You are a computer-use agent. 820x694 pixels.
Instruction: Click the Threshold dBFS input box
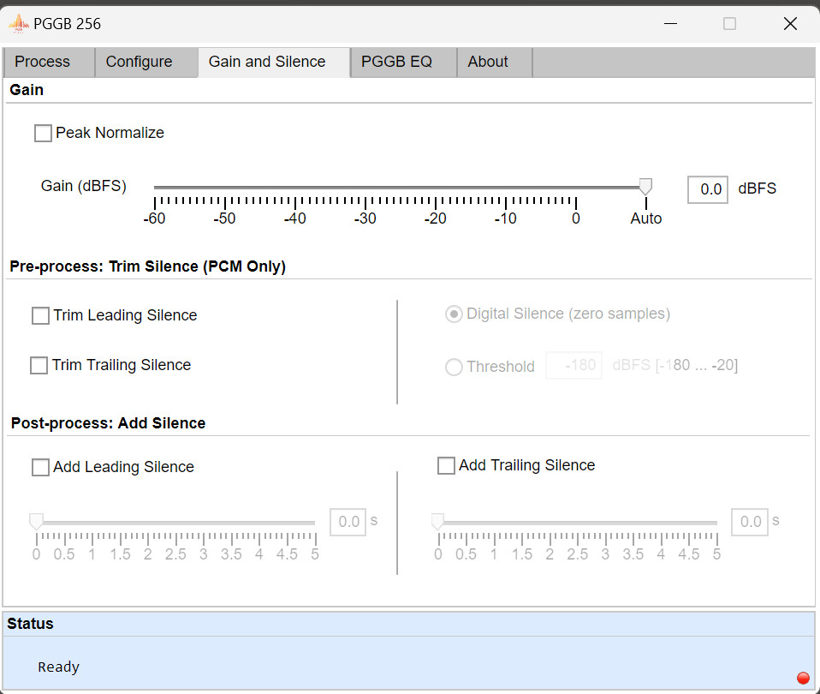pos(573,366)
